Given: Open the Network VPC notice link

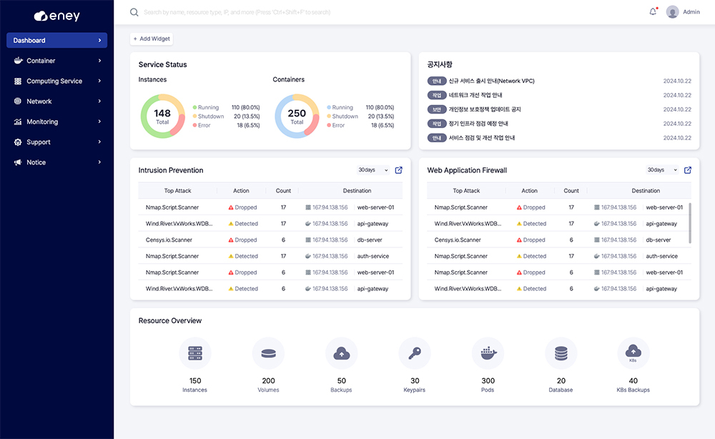Looking at the screenshot, I should [x=491, y=82].
